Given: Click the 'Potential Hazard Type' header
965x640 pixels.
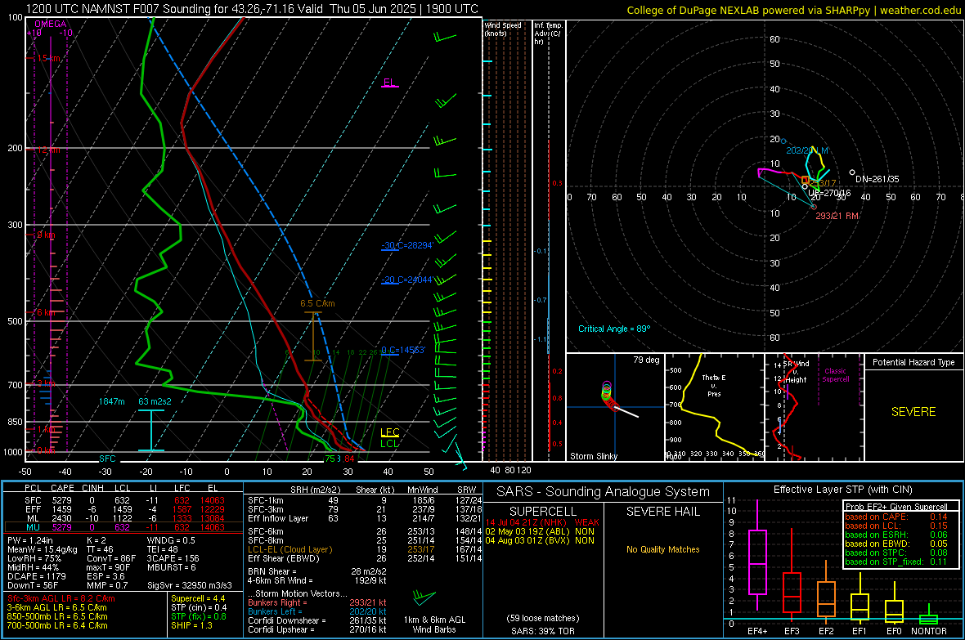Looking at the screenshot, I should (913, 362).
